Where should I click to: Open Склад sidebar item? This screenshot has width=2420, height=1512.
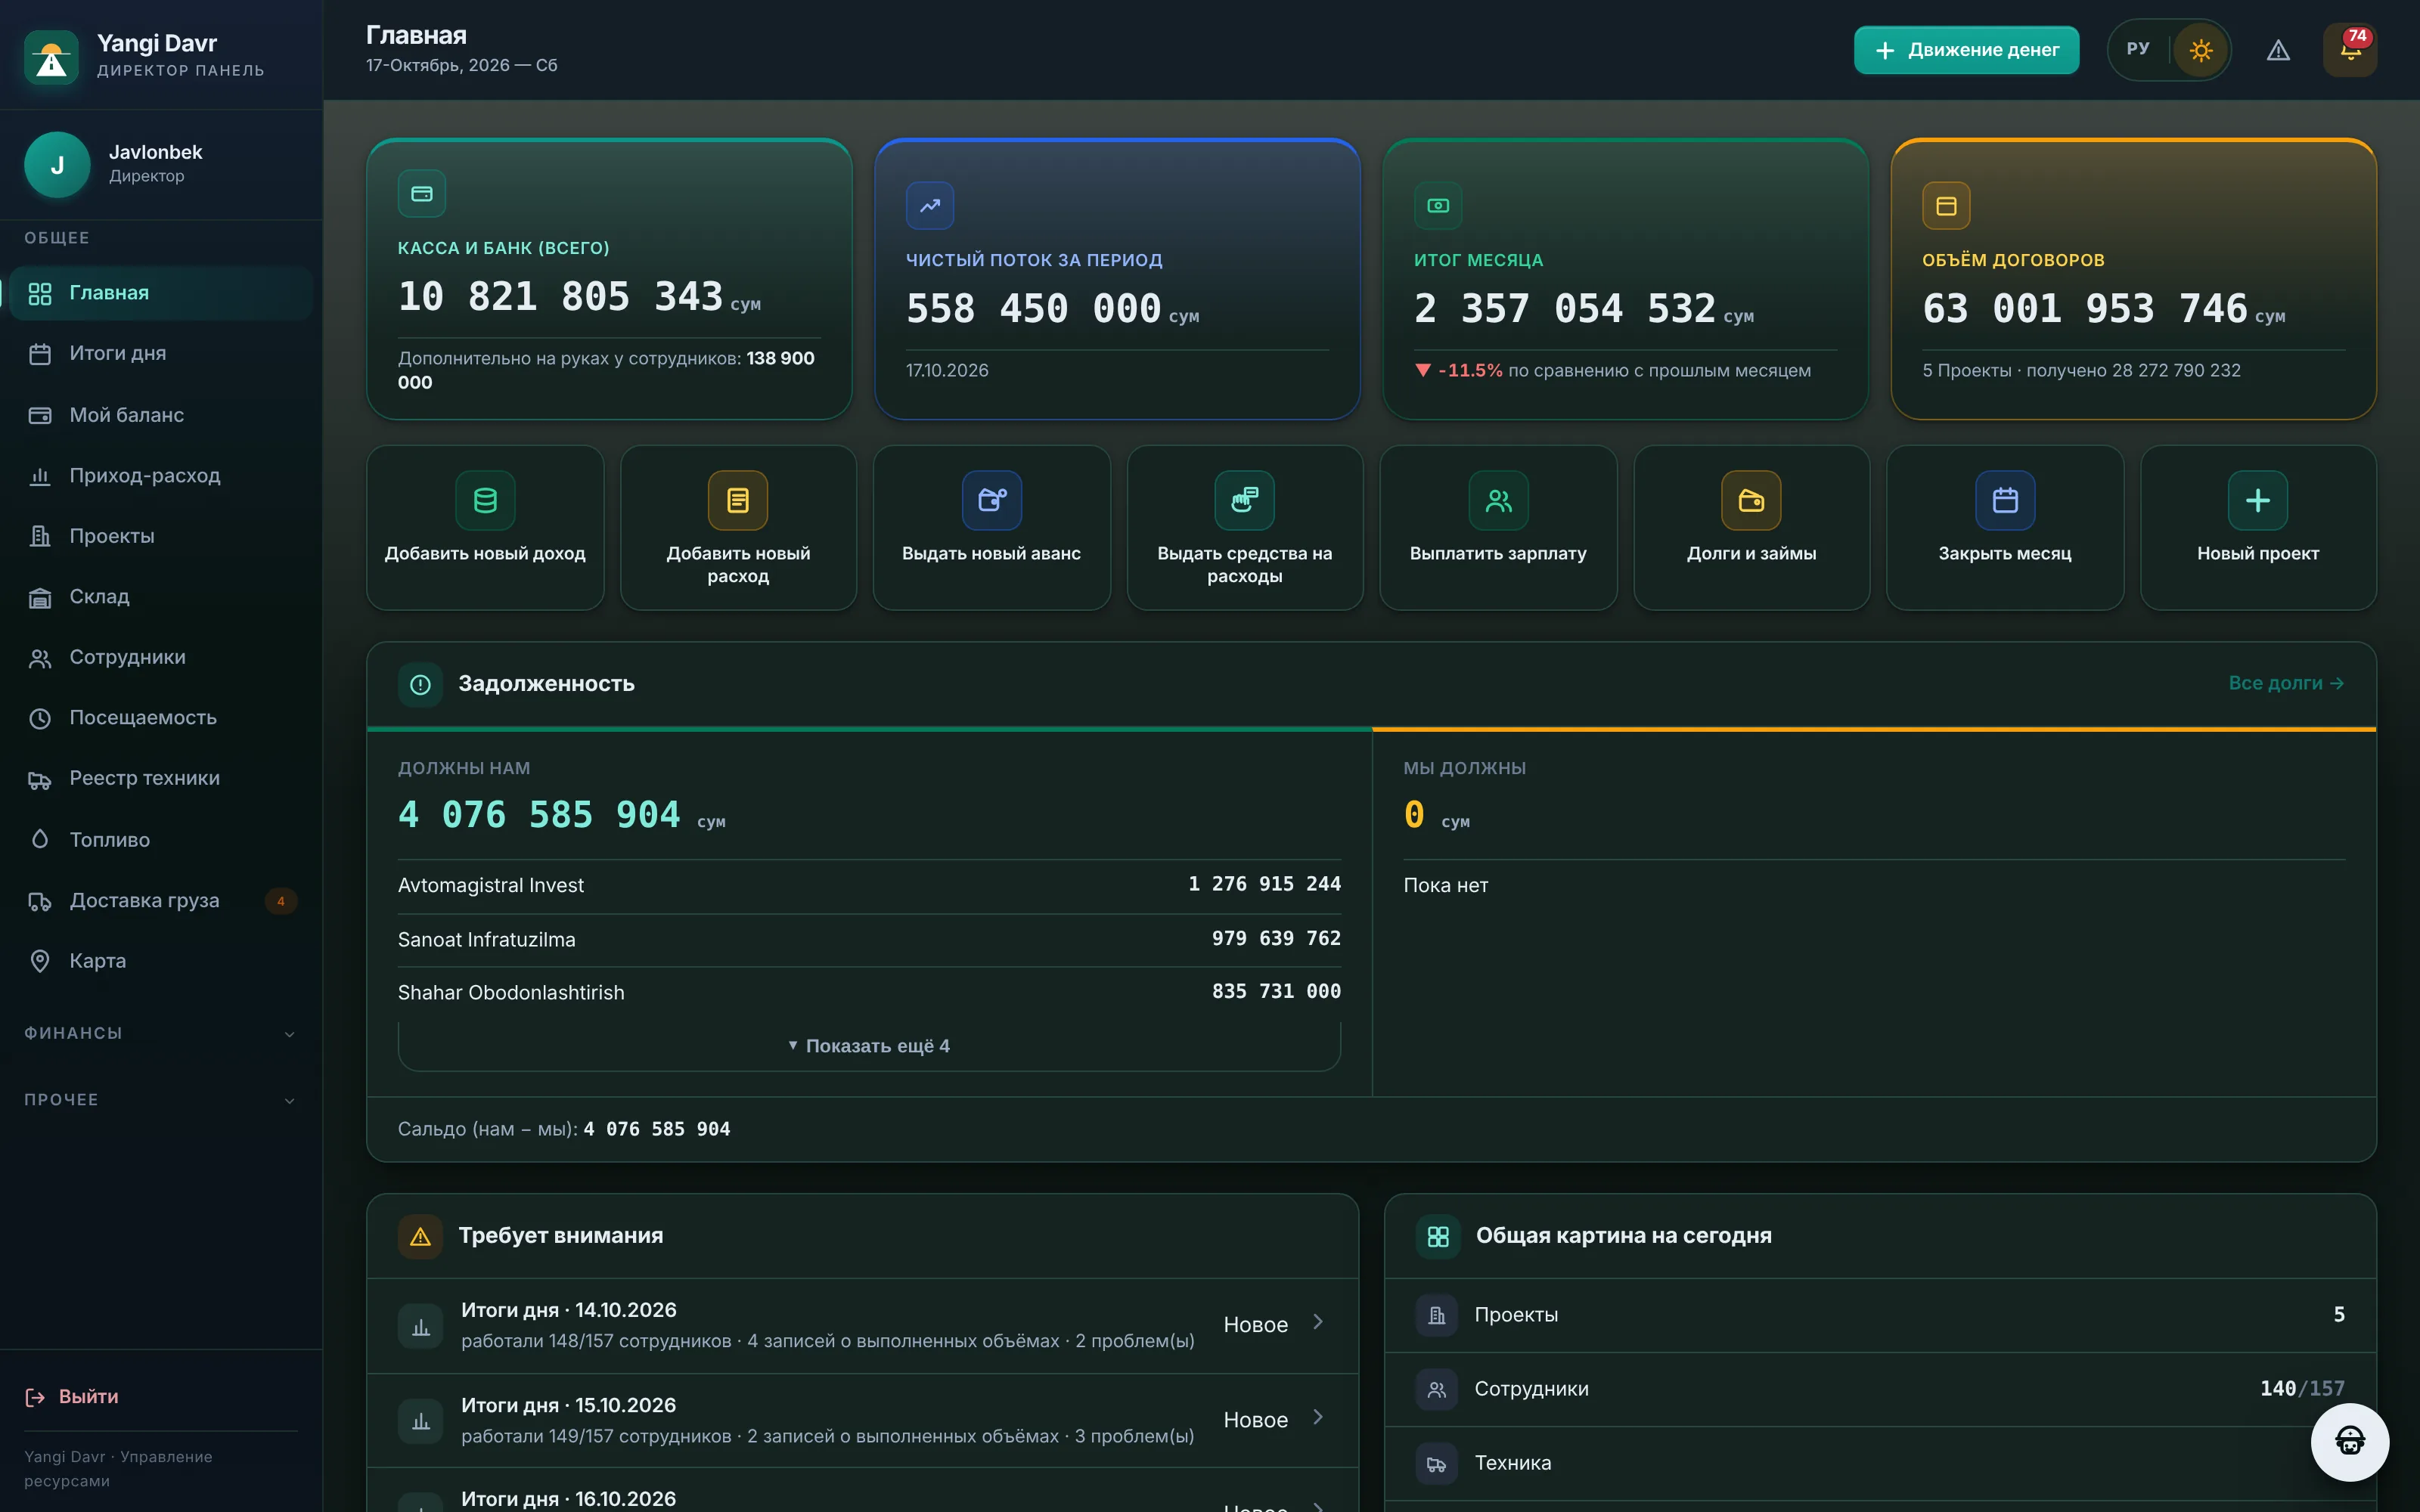[160, 597]
